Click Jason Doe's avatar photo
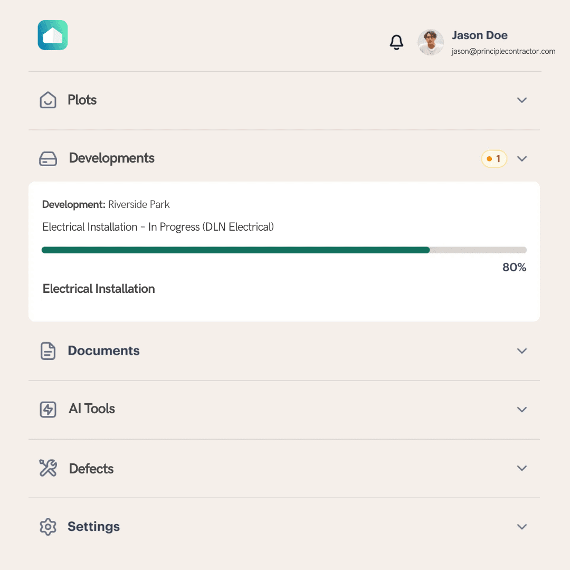This screenshot has width=570, height=570. [431, 42]
